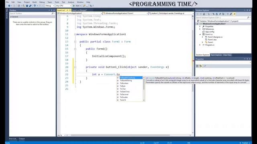Click the Properties wrench icon in Solution Explorer toolbar
The image size is (257, 144).
click(x=231, y=14)
